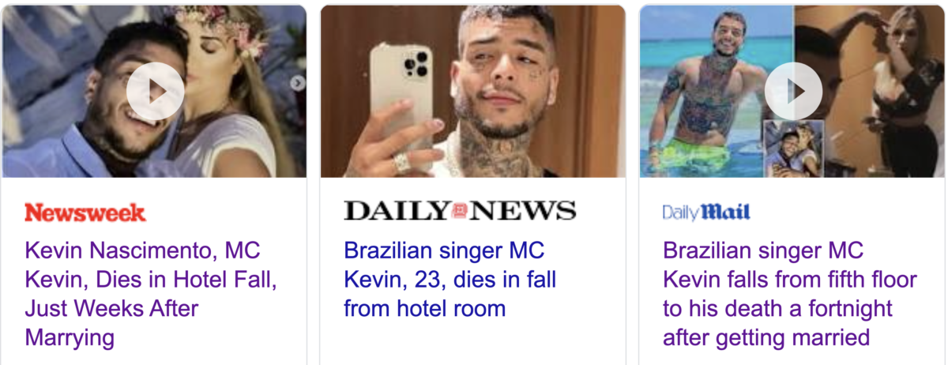Play the Newsweek story video
Viewport: 948px width, 365px height.
(156, 92)
